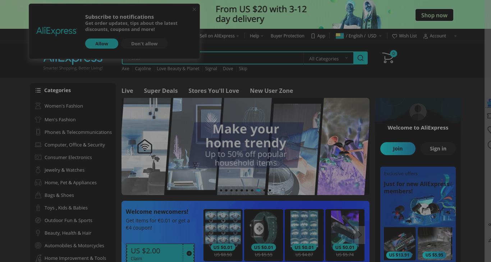Open Stores You'll Love tab

pos(214,91)
